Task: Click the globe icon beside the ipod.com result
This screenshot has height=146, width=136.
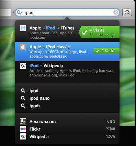Action: (23, 28)
